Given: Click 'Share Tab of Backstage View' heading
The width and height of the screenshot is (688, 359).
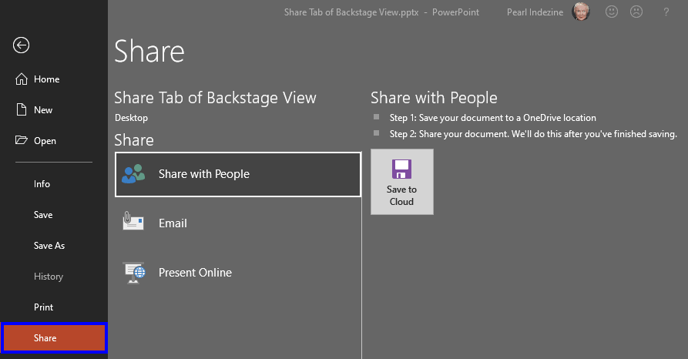Looking at the screenshot, I should click(215, 98).
